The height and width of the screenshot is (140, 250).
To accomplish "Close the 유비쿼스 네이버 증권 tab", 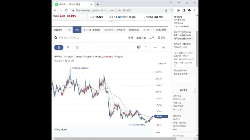I will [91, 5].
